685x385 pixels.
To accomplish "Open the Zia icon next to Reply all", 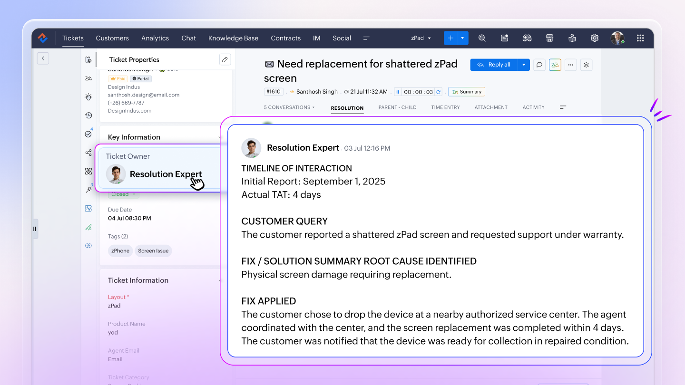I will click(x=555, y=65).
